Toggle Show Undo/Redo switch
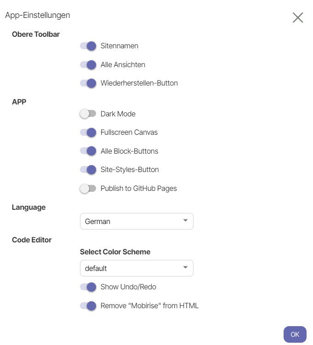Image resolution: width=313 pixels, height=345 pixels. point(88,287)
